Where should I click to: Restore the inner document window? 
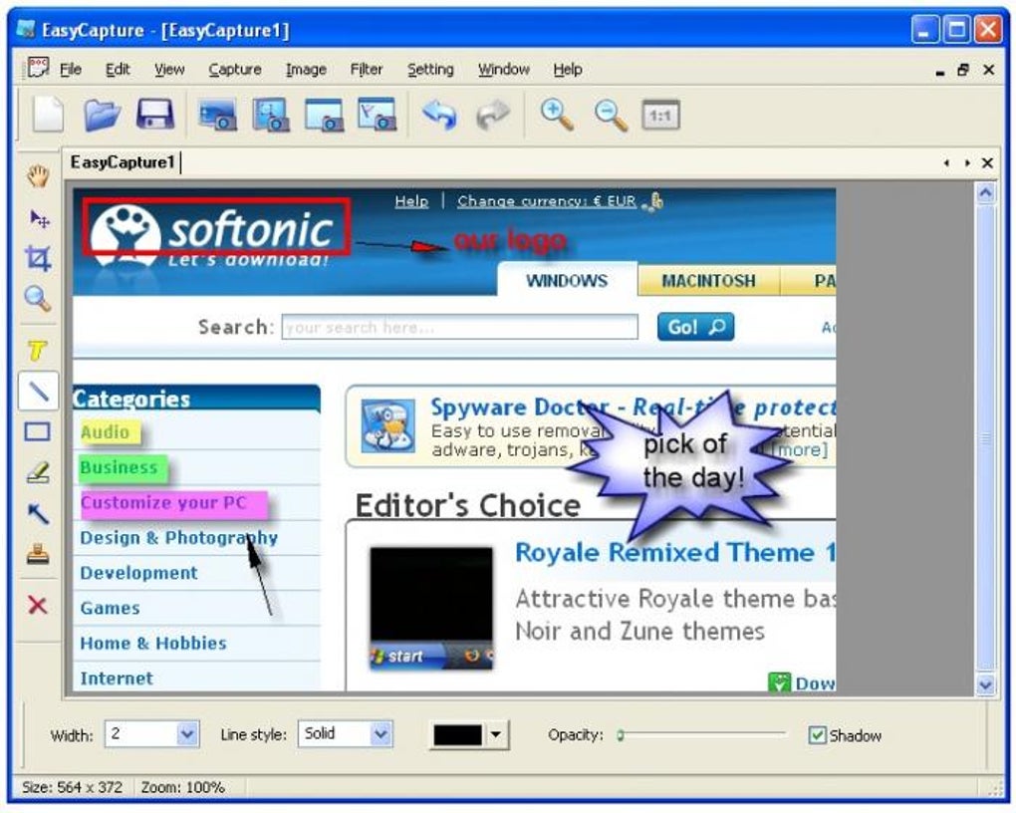pos(963,70)
